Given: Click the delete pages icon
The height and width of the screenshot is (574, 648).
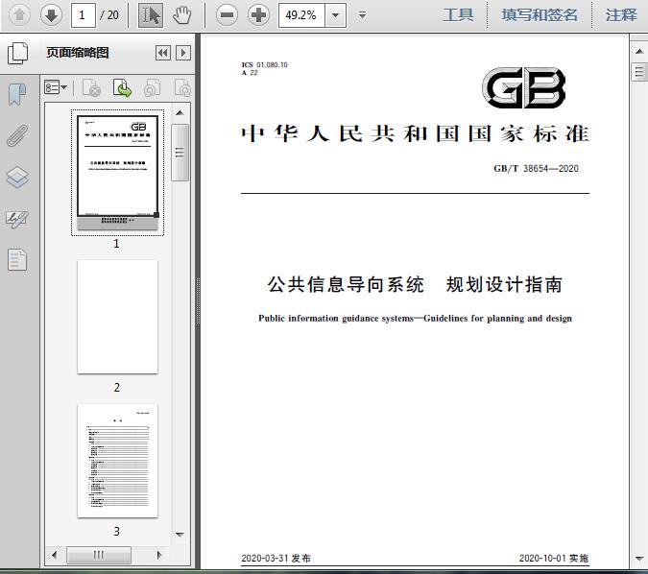Looking at the screenshot, I should click(x=92, y=88).
